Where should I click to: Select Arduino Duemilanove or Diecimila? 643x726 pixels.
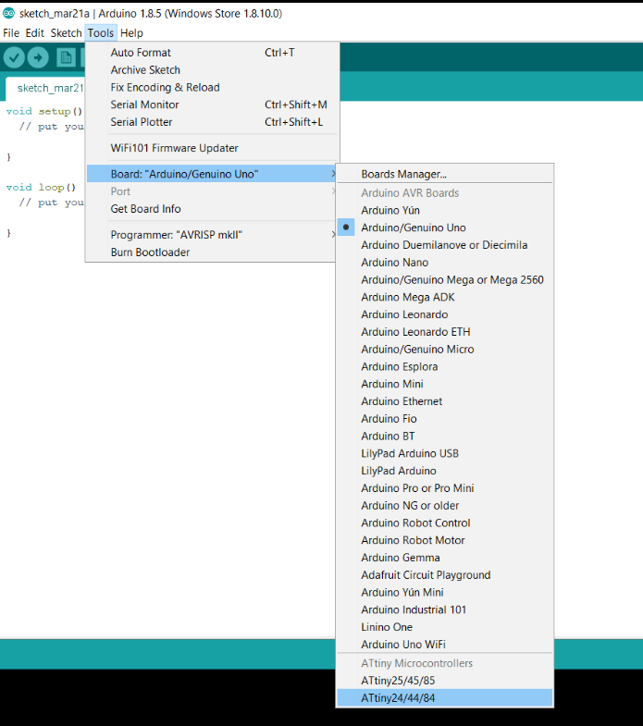[x=445, y=245]
